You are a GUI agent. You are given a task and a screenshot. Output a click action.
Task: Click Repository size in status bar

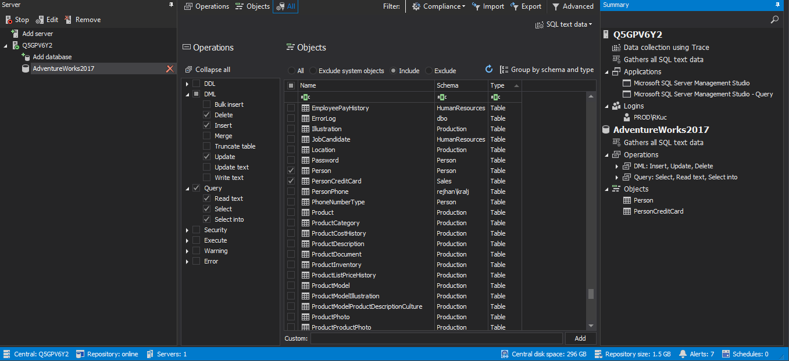point(633,354)
